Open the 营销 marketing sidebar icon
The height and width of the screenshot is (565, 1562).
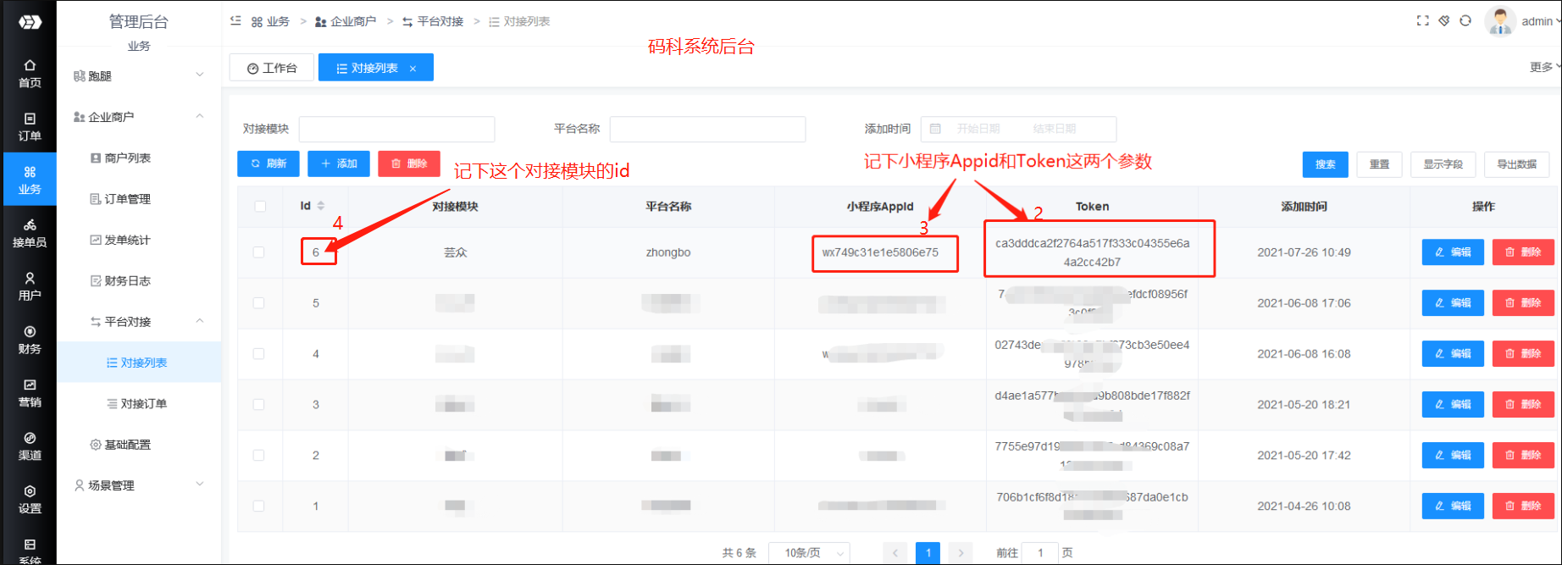click(x=30, y=393)
